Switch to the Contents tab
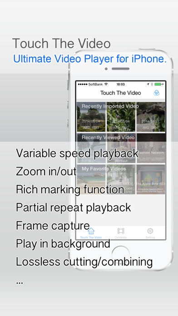Image resolution: width=178 pixels, height=316 pixels. click(120, 233)
